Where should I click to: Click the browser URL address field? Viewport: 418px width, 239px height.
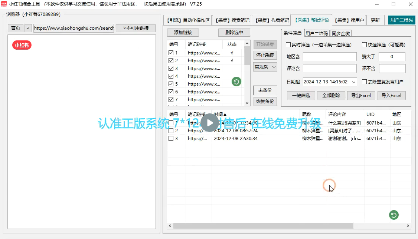coord(74,28)
